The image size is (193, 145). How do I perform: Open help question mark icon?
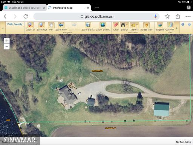pos(189,25)
